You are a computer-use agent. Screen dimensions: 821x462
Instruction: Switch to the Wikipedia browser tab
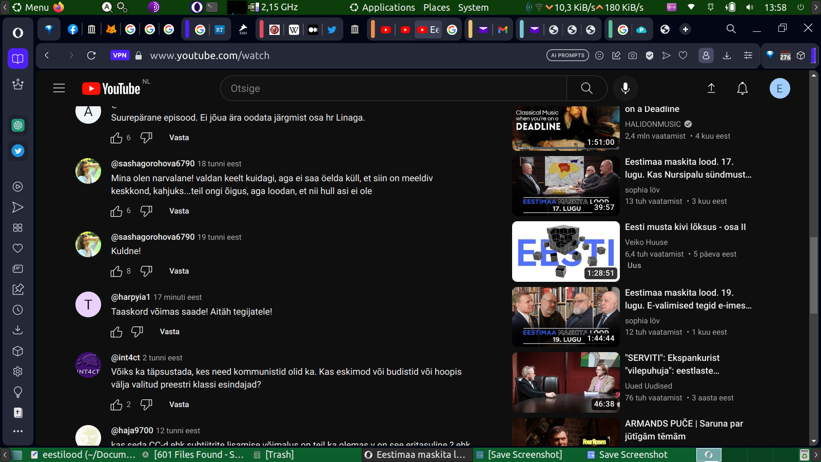coord(294,29)
